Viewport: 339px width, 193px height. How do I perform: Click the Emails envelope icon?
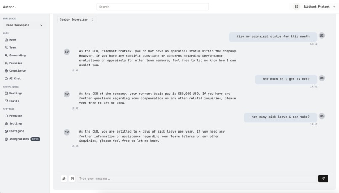6,101
